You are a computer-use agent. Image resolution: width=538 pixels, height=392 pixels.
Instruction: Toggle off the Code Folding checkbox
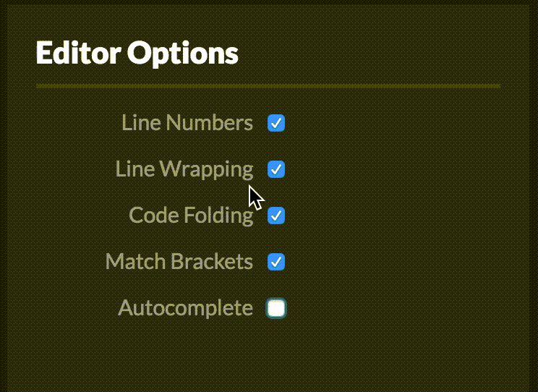(x=276, y=216)
